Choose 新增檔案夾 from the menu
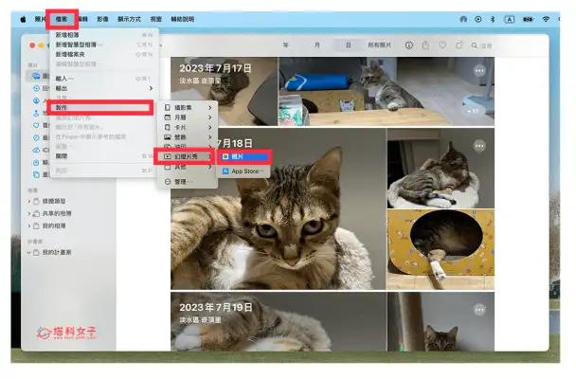The width and height of the screenshot is (576, 379). click(102, 54)
